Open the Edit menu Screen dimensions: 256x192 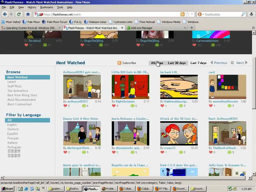12,7
